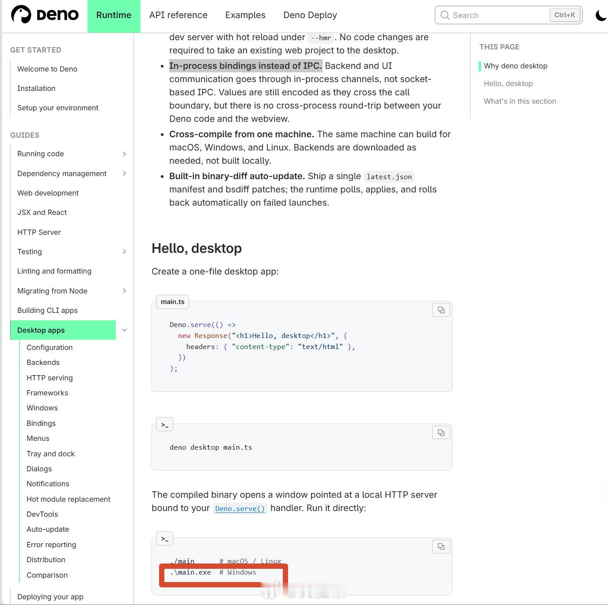Click the Testing sidebar label

[30, 252]
